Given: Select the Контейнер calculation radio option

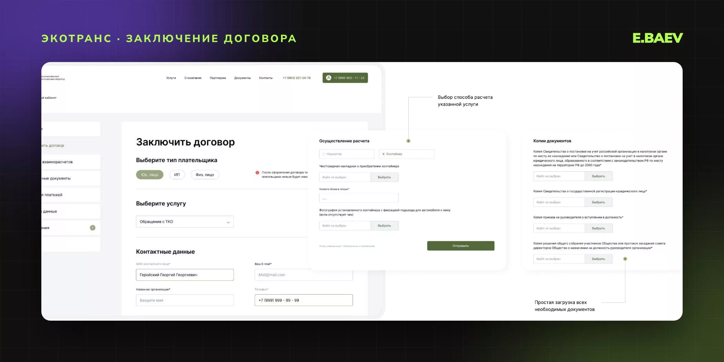Looking at the screenshot, I should click(406, 154).
